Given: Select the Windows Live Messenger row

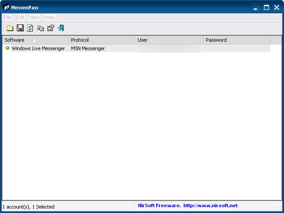Looking at the screenshot, I should tap(136, 48).
